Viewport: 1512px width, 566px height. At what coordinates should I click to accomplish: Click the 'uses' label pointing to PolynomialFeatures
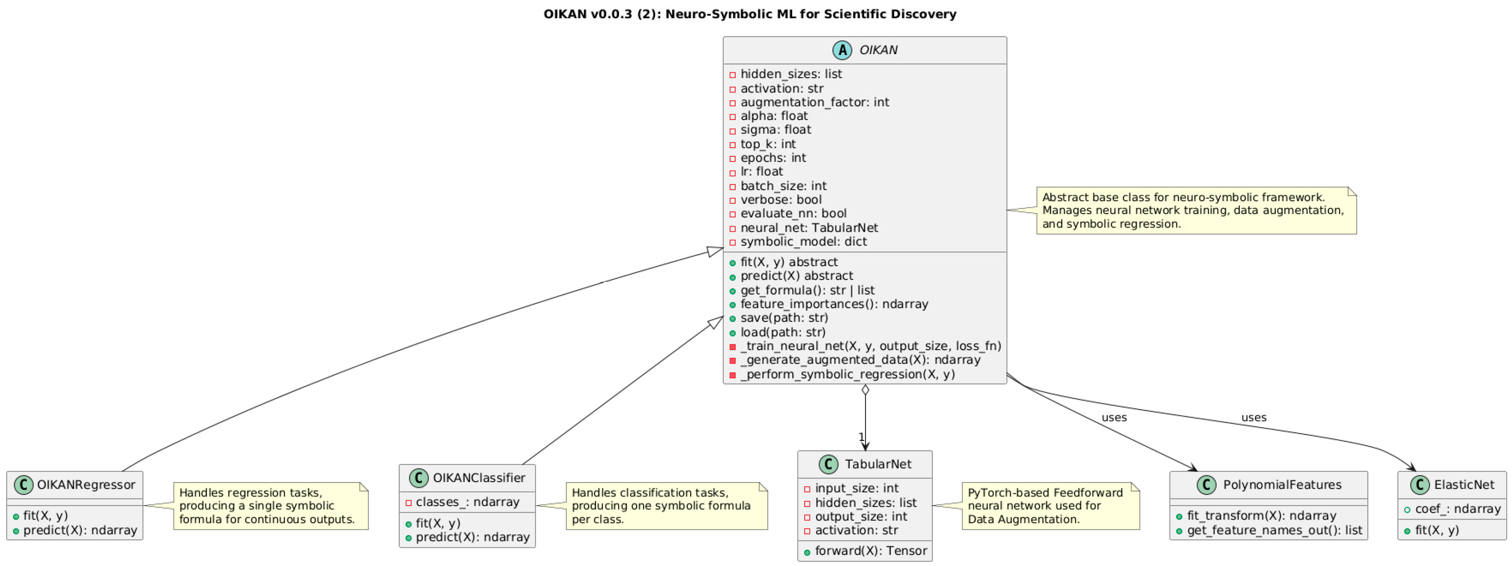click(x=1114, y=418)
